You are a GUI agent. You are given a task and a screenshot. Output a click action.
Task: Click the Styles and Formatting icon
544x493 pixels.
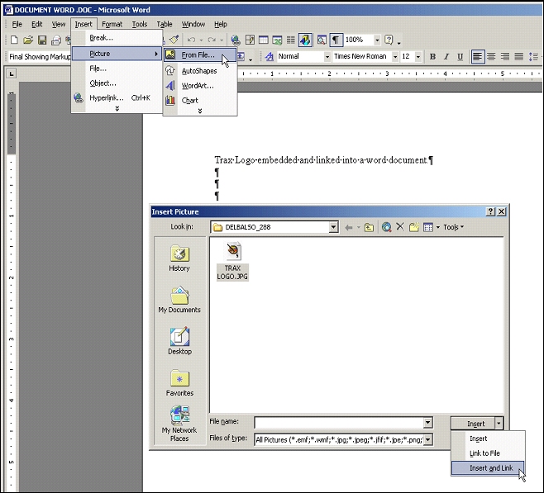click(x=270, y=56)
